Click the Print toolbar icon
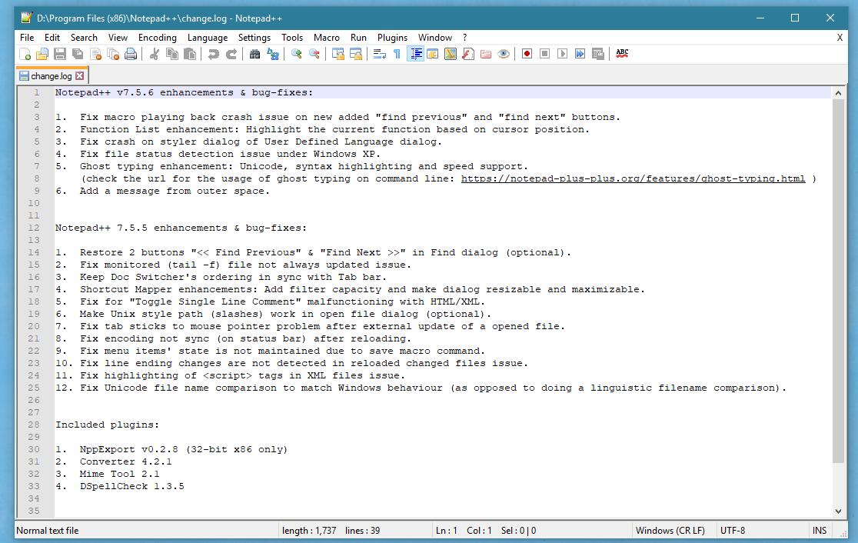 [x=129, y=53]
